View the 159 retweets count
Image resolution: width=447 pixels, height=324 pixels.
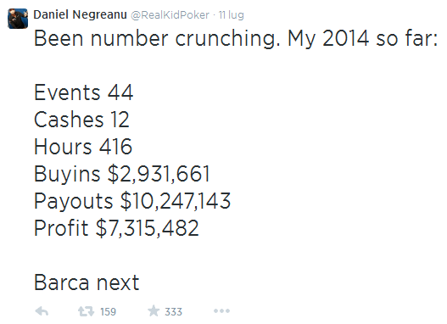click(x=108, y=312)
